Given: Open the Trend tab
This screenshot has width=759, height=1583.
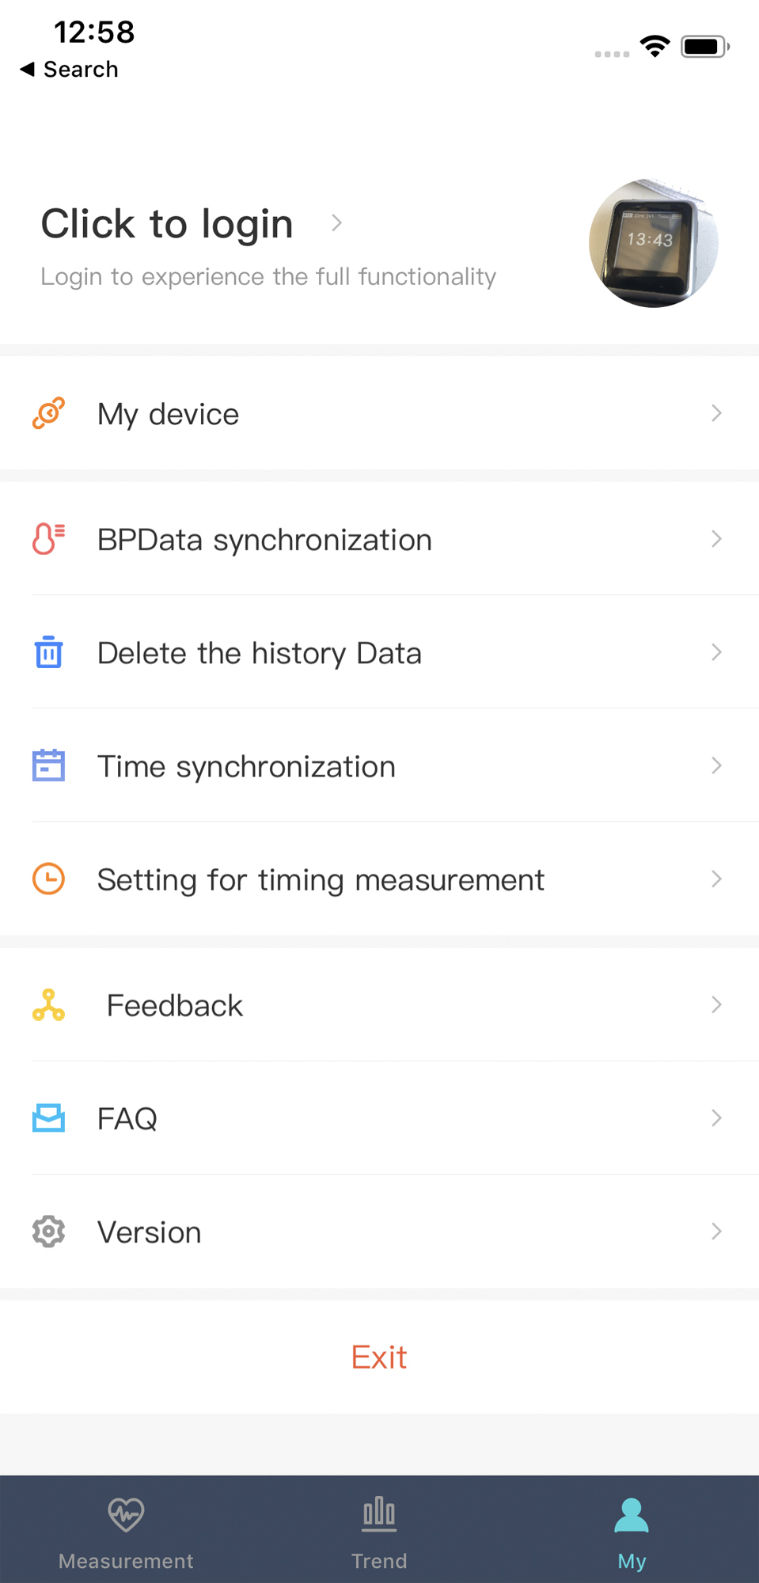Looking at the screenshot, I should [379, 1529].
